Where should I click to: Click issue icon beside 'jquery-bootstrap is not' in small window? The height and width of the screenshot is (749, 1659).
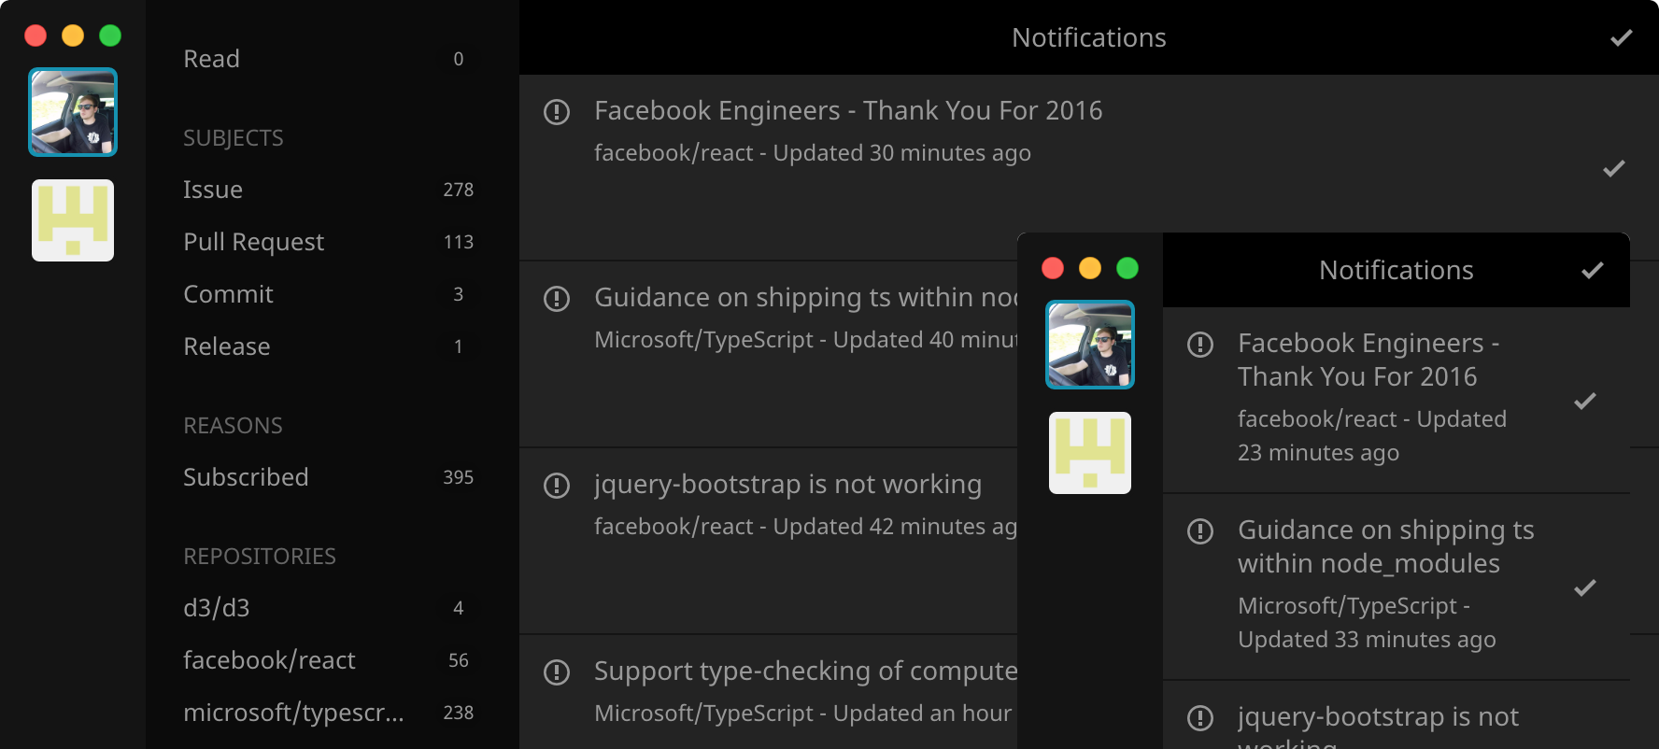(1200, 718)
